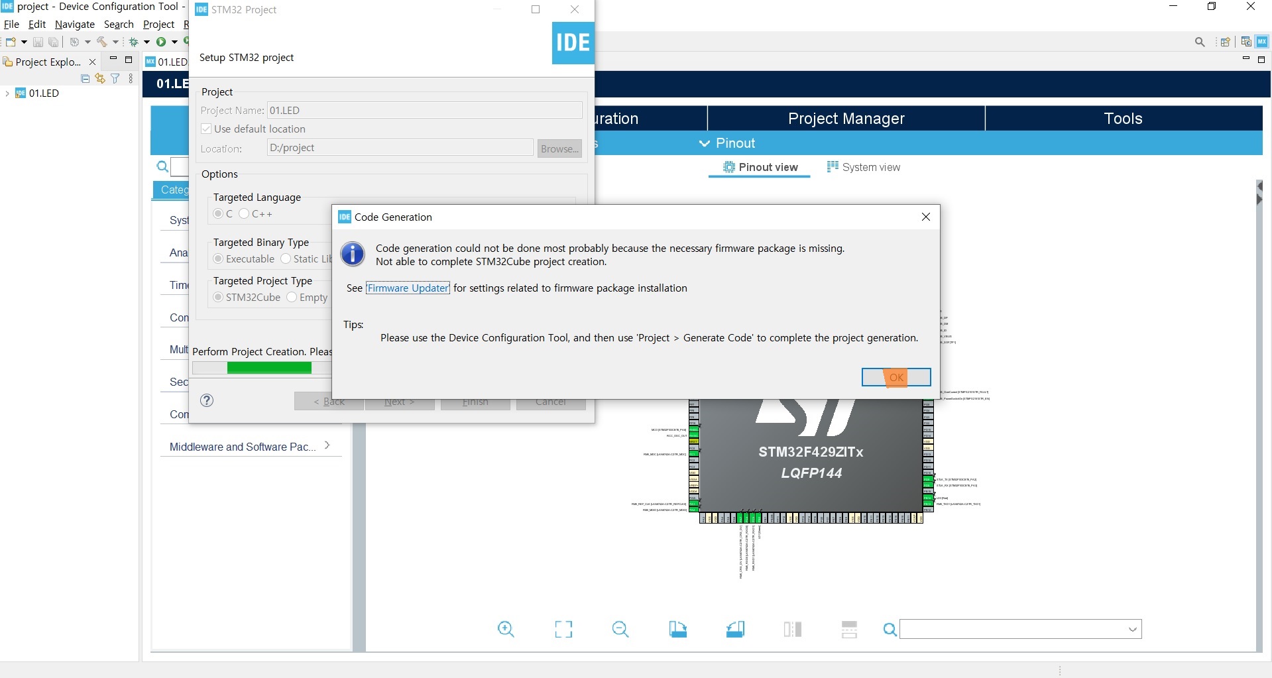Click the toolbar search magnifier icon

(1200, 42)
